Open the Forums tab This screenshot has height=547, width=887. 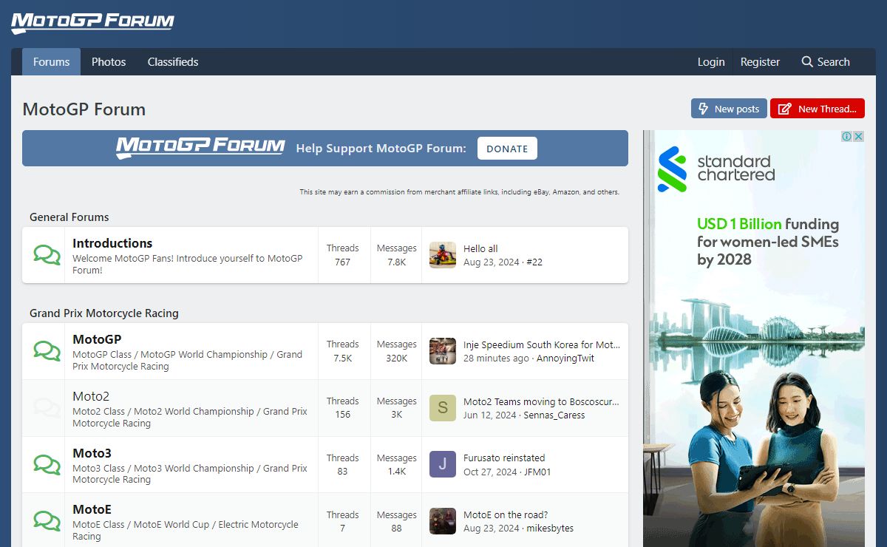[51, 62]
